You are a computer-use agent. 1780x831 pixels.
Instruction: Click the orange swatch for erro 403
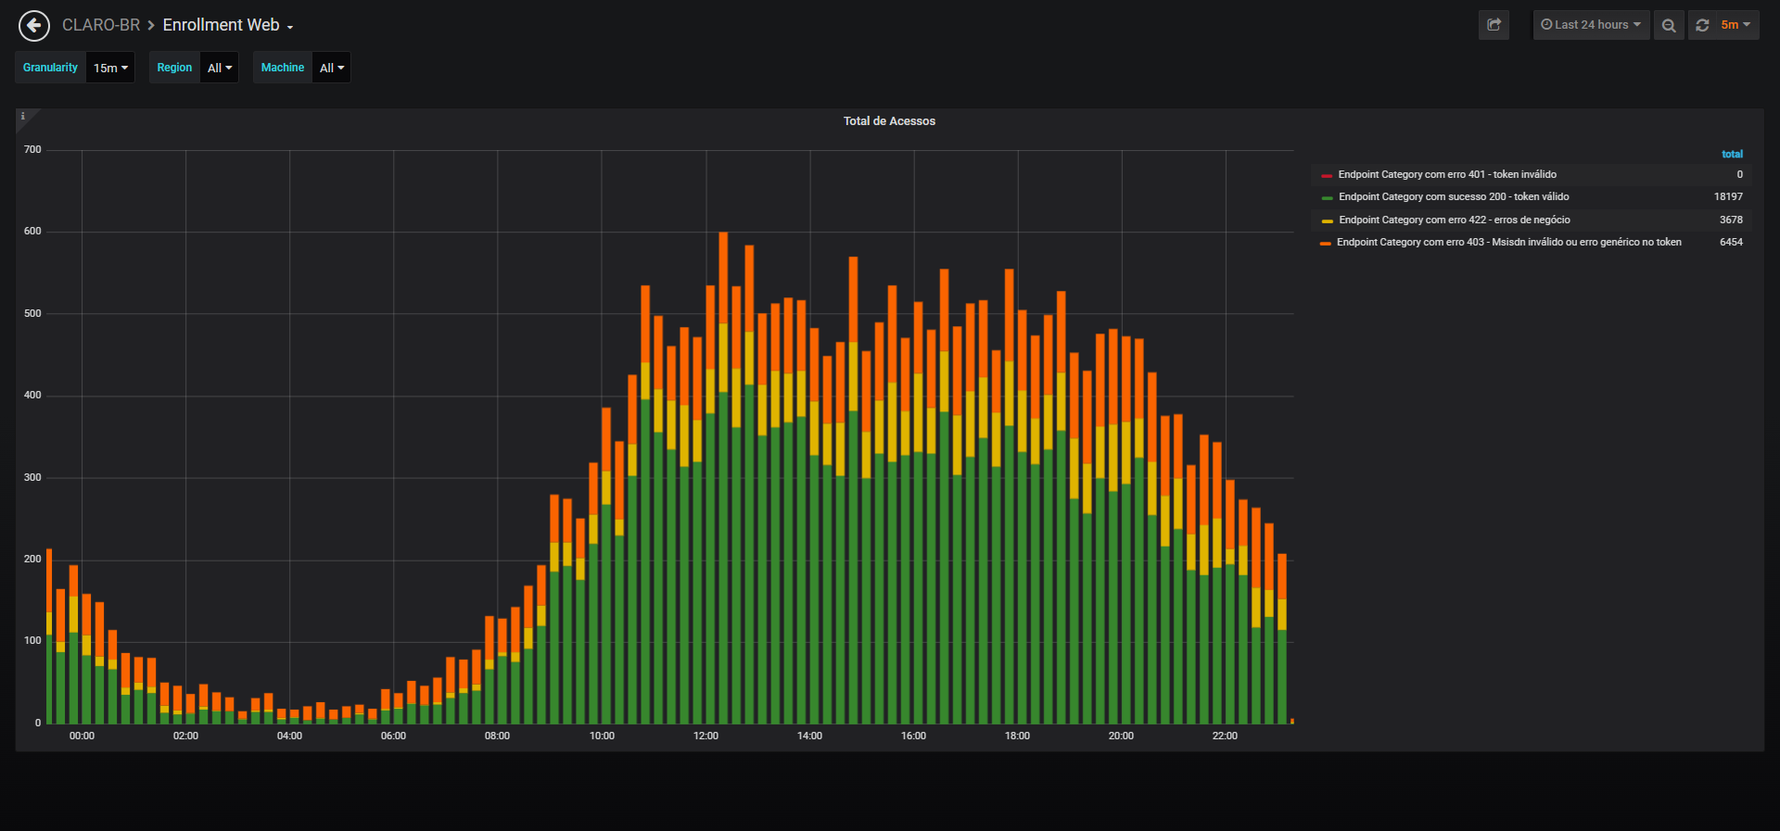point(1326,243)
